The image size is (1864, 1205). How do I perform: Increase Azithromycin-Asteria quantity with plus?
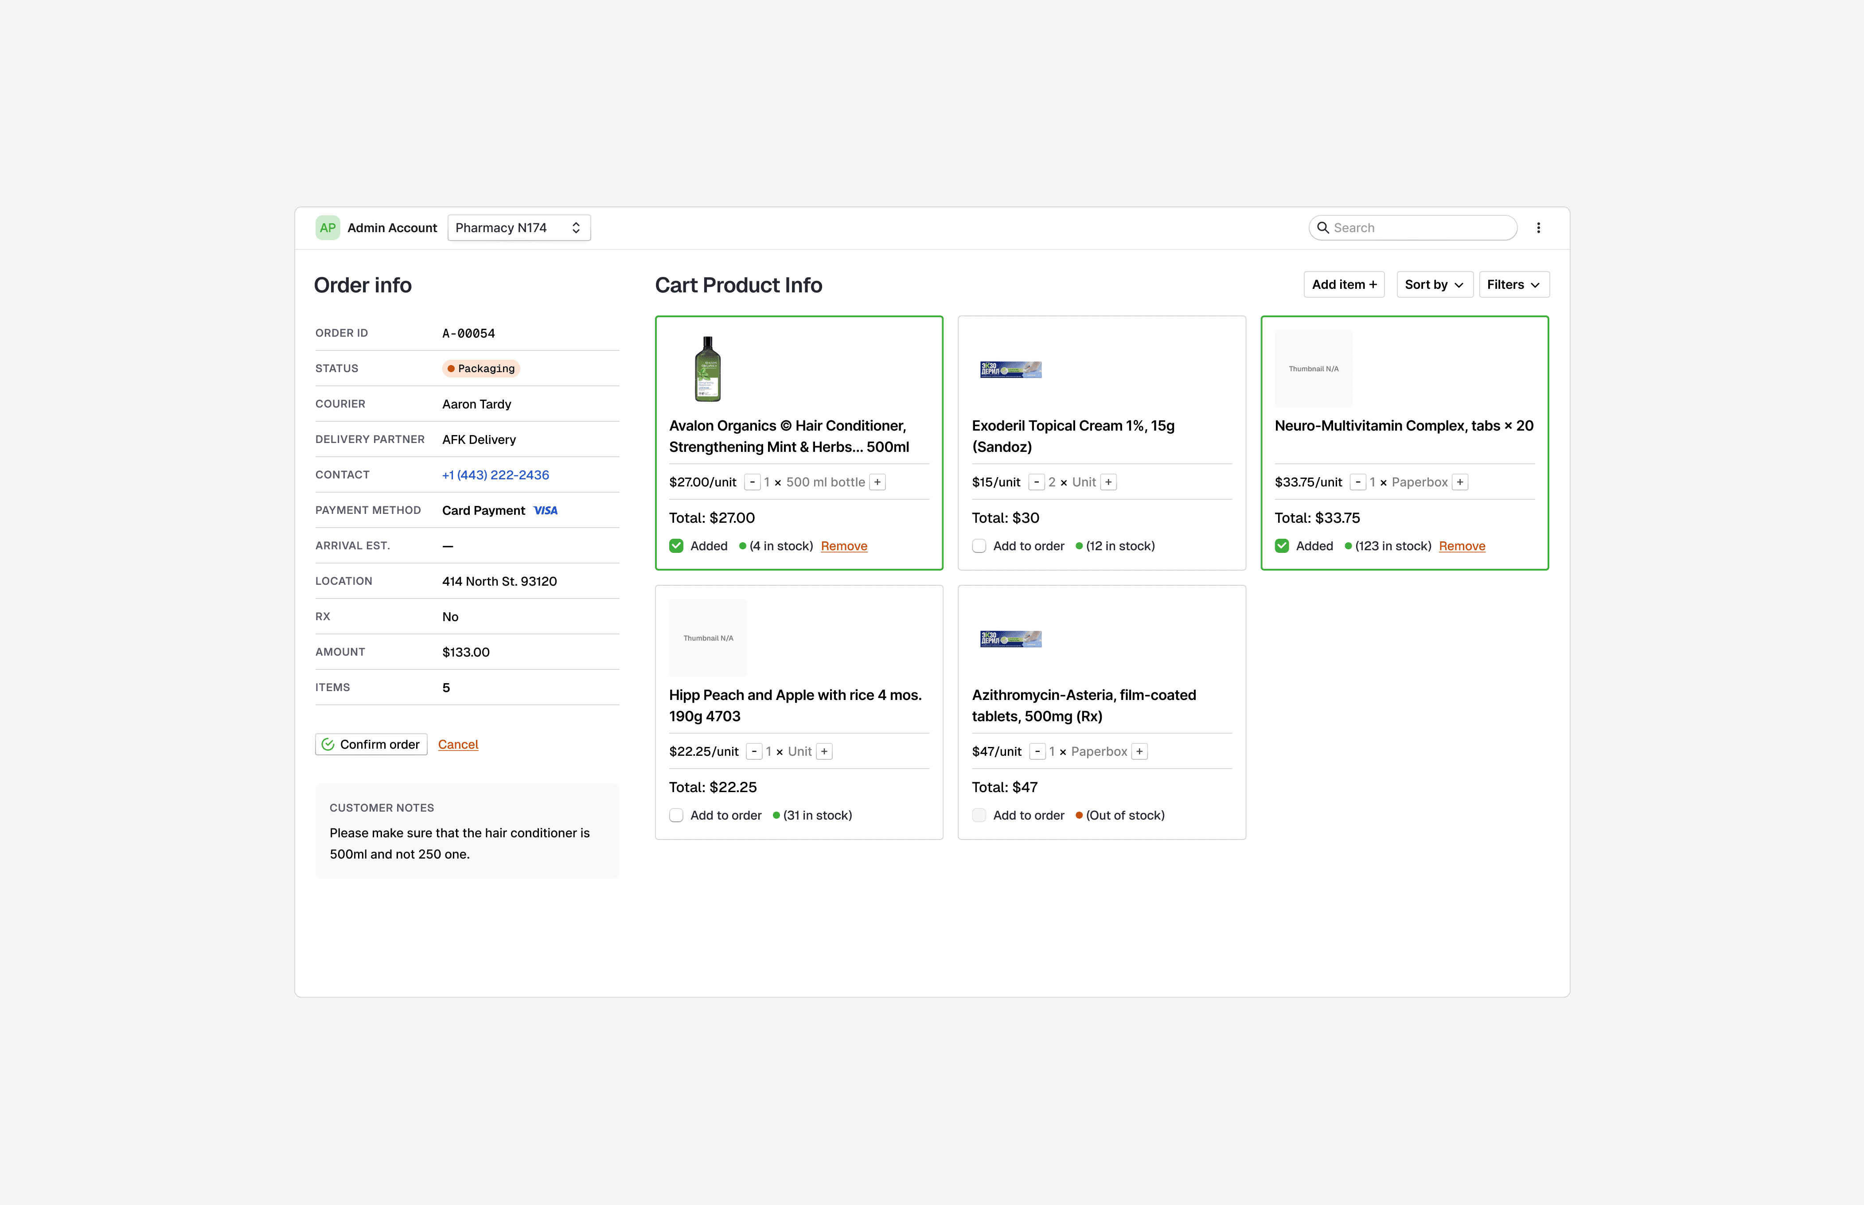[1139, 751]
